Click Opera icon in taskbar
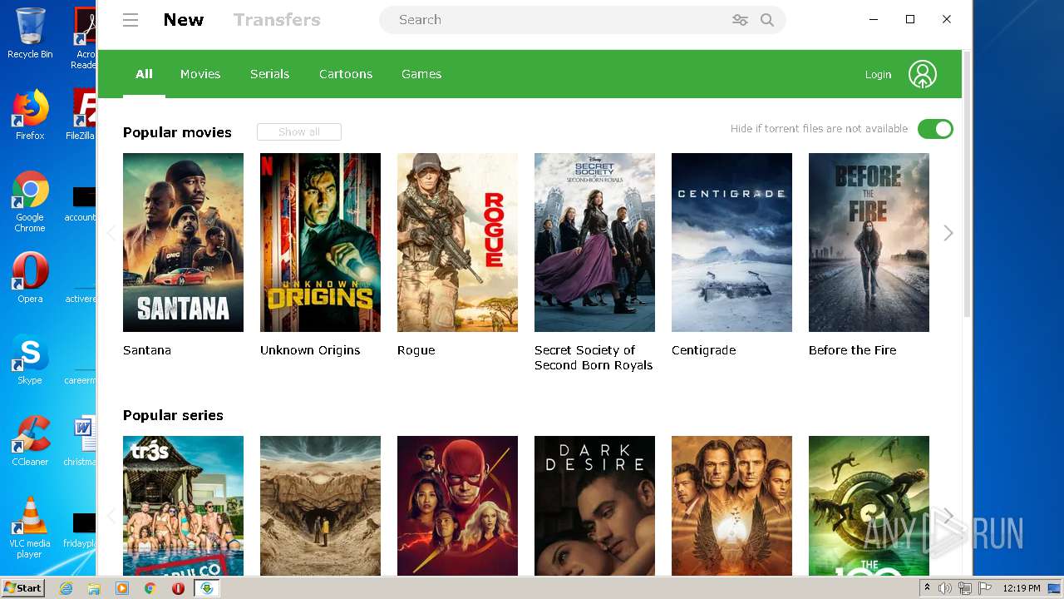 178,588
